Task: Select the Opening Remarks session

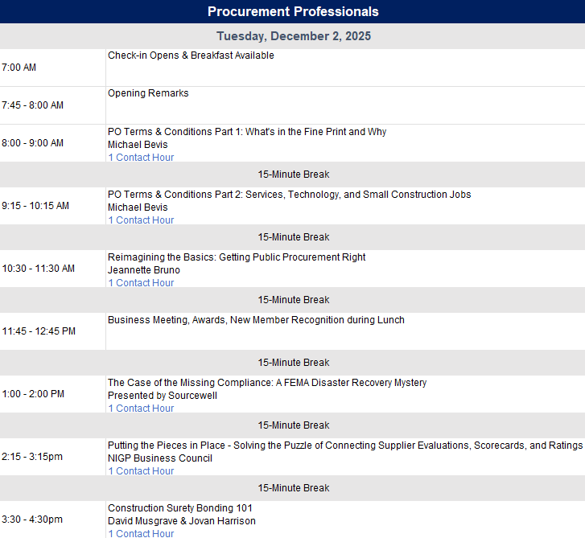Action: pyautogui.click(x=148, y=93)
